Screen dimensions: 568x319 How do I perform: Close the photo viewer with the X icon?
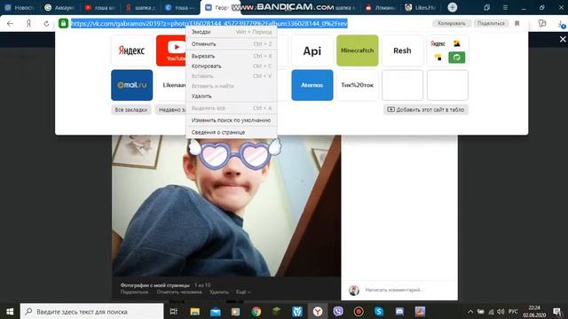(x=563, y=39)
